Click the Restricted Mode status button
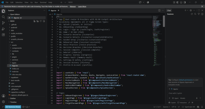Screen dimensions: 205x109 click(x=13, y=107)
